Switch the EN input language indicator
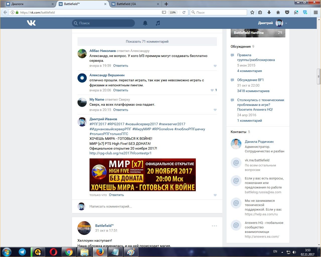The width and height of the screenshot is (321, 257). (275, 251)
